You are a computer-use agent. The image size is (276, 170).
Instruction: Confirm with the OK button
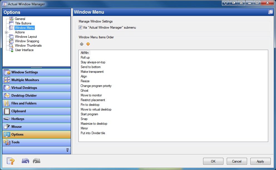tap(213, 161)
